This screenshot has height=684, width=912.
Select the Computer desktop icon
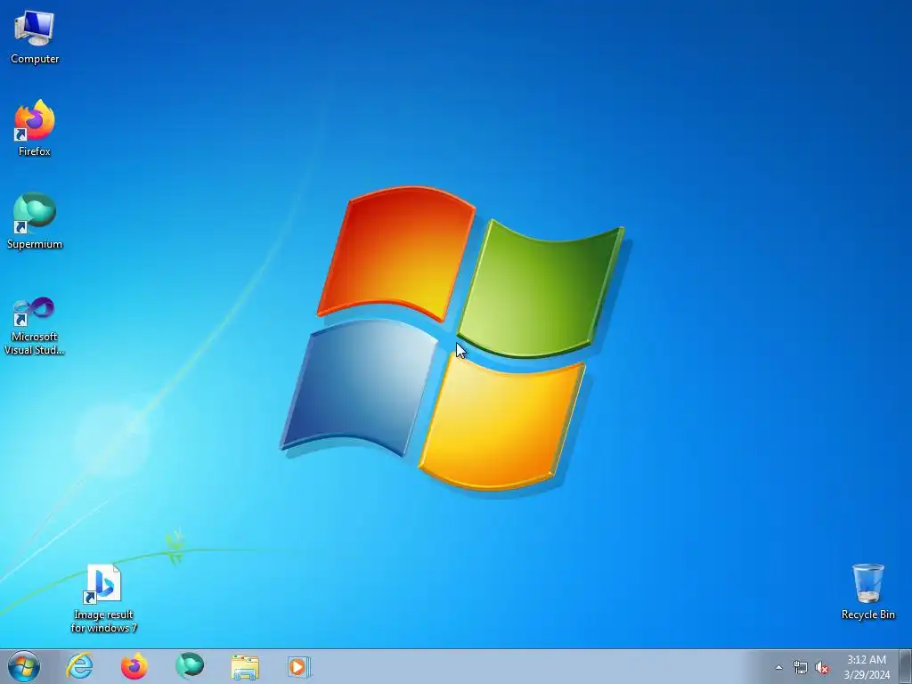(35, 37)
